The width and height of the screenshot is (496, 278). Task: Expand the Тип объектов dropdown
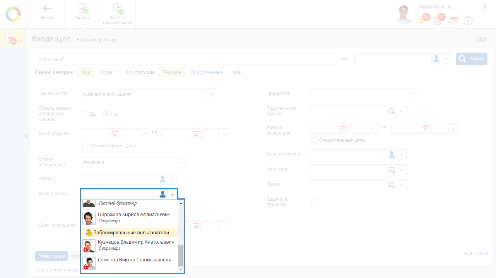click(x=211, y=94)
